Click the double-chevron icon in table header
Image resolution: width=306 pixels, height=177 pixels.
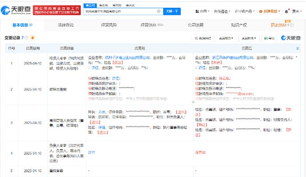(x=297, y=48)
